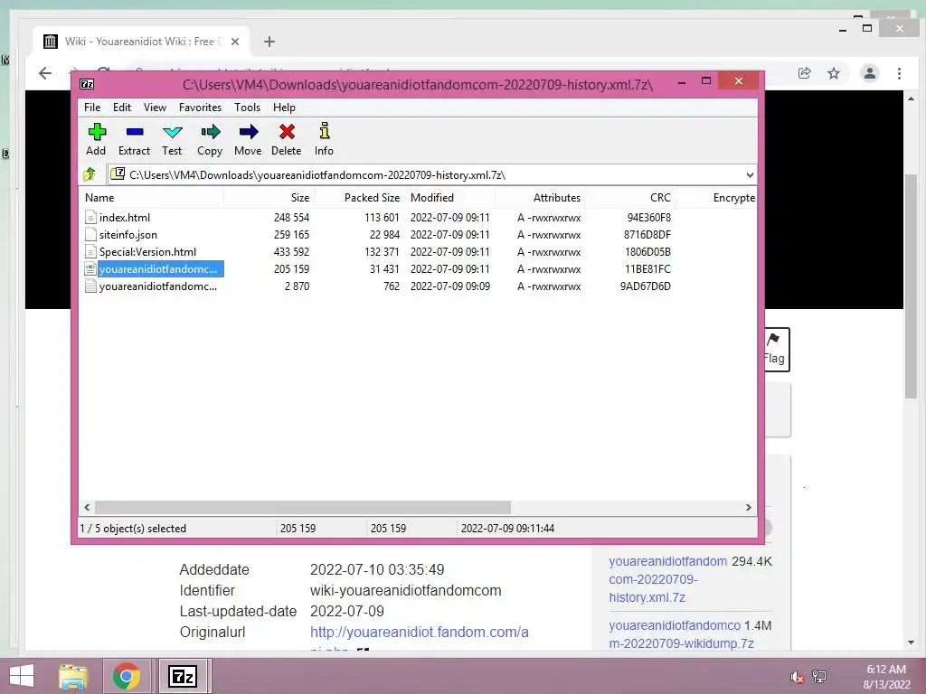
Task: Select the Special:Version.html file icon
Action: [x=90, y=251]
